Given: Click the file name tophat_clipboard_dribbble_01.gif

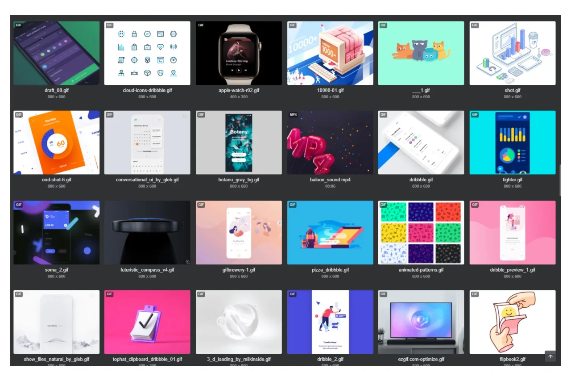Looking at the screenshot, I should point(147,359).
